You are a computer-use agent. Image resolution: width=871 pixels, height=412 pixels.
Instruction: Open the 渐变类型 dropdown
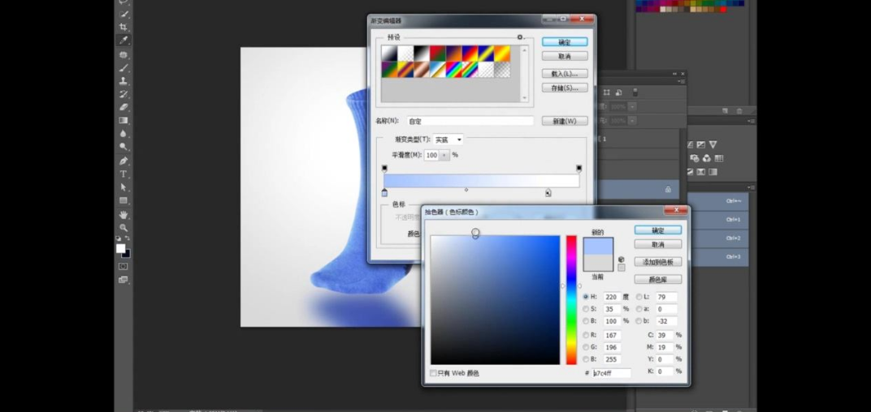pos(448,139)
